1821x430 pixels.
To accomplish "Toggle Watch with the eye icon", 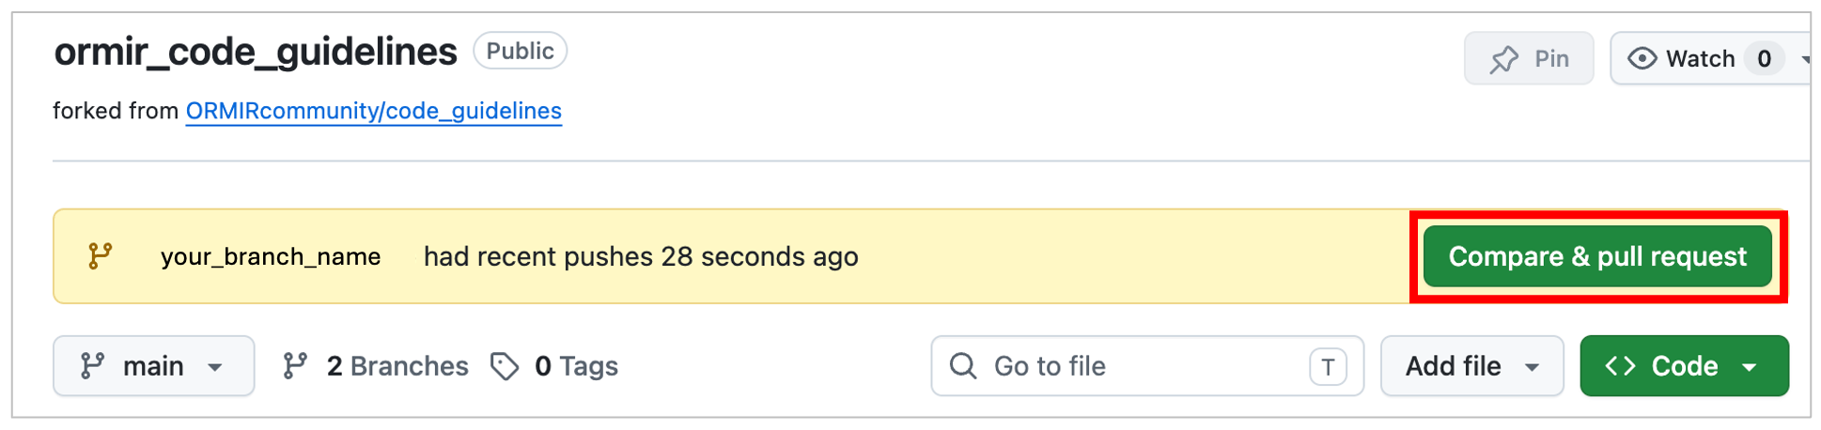I will (1681, 58).
